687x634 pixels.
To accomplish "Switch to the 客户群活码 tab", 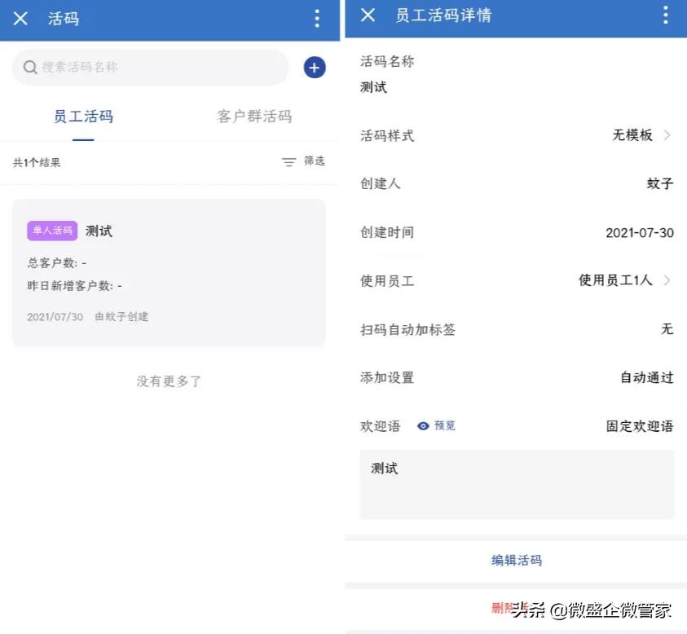I will (256, 116).
